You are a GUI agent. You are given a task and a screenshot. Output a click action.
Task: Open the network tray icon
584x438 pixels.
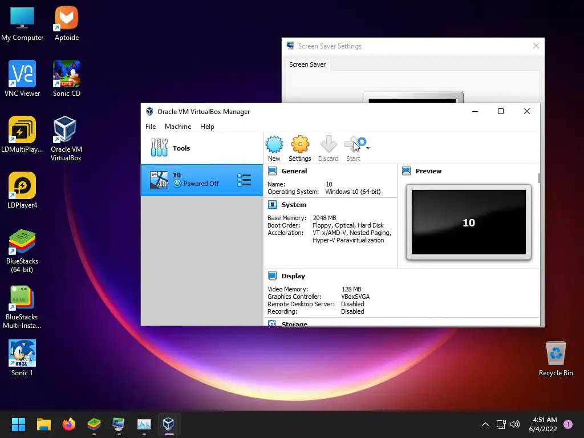pyautogui.click(x=501, y=424)
